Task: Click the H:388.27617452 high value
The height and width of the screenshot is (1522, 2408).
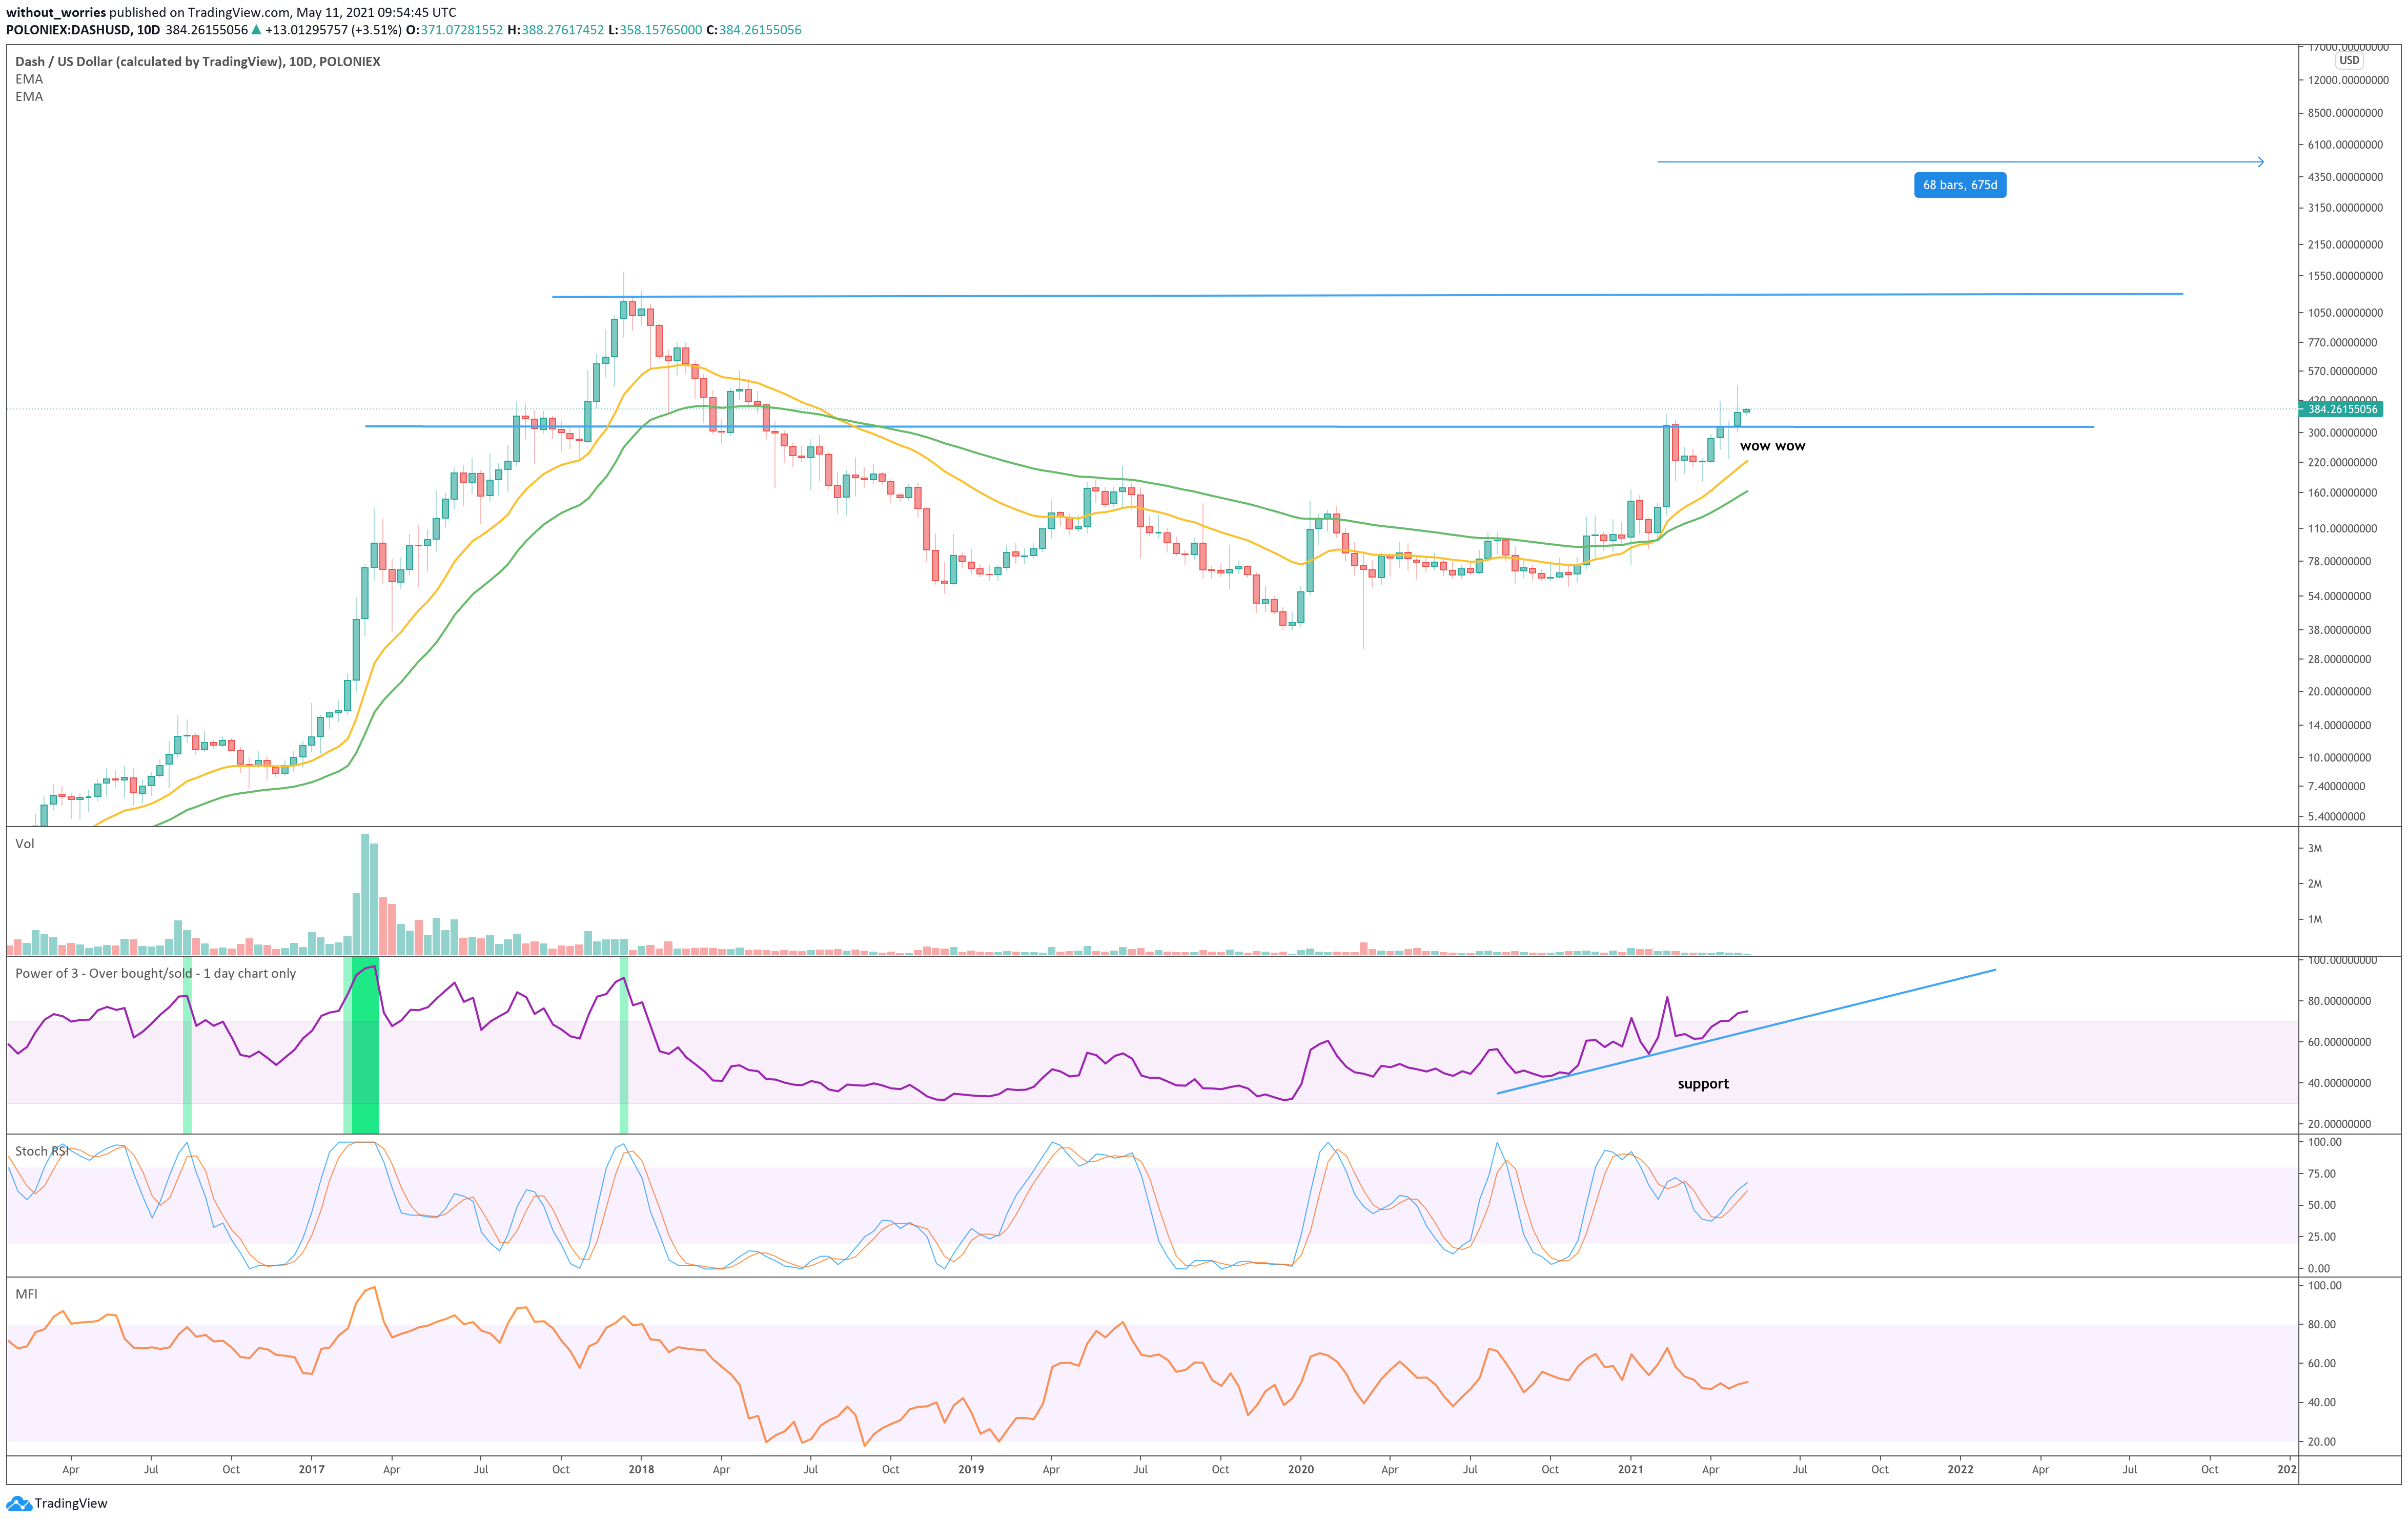Action: pyautogui.click(x=556, y=30)
